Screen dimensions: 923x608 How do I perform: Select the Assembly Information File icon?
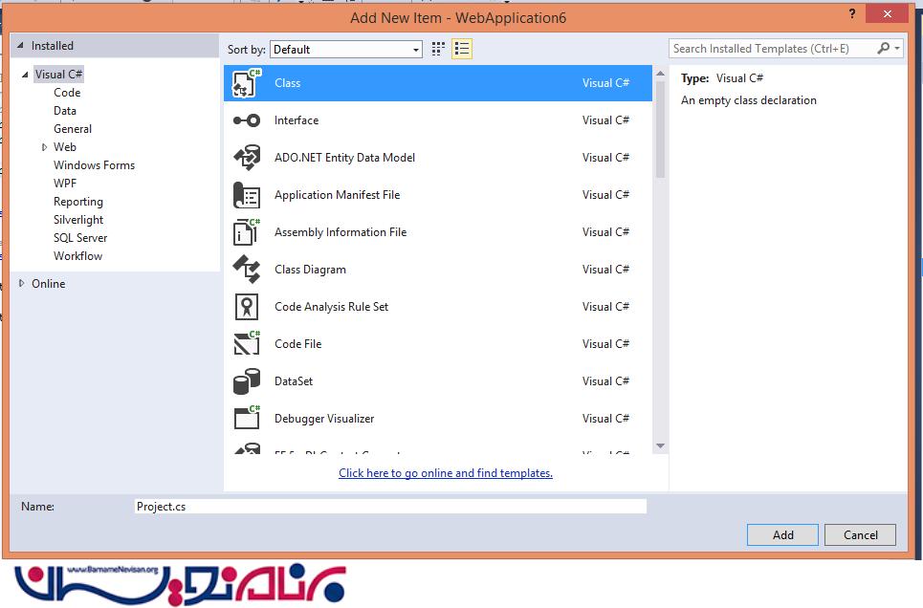point(247,232)
